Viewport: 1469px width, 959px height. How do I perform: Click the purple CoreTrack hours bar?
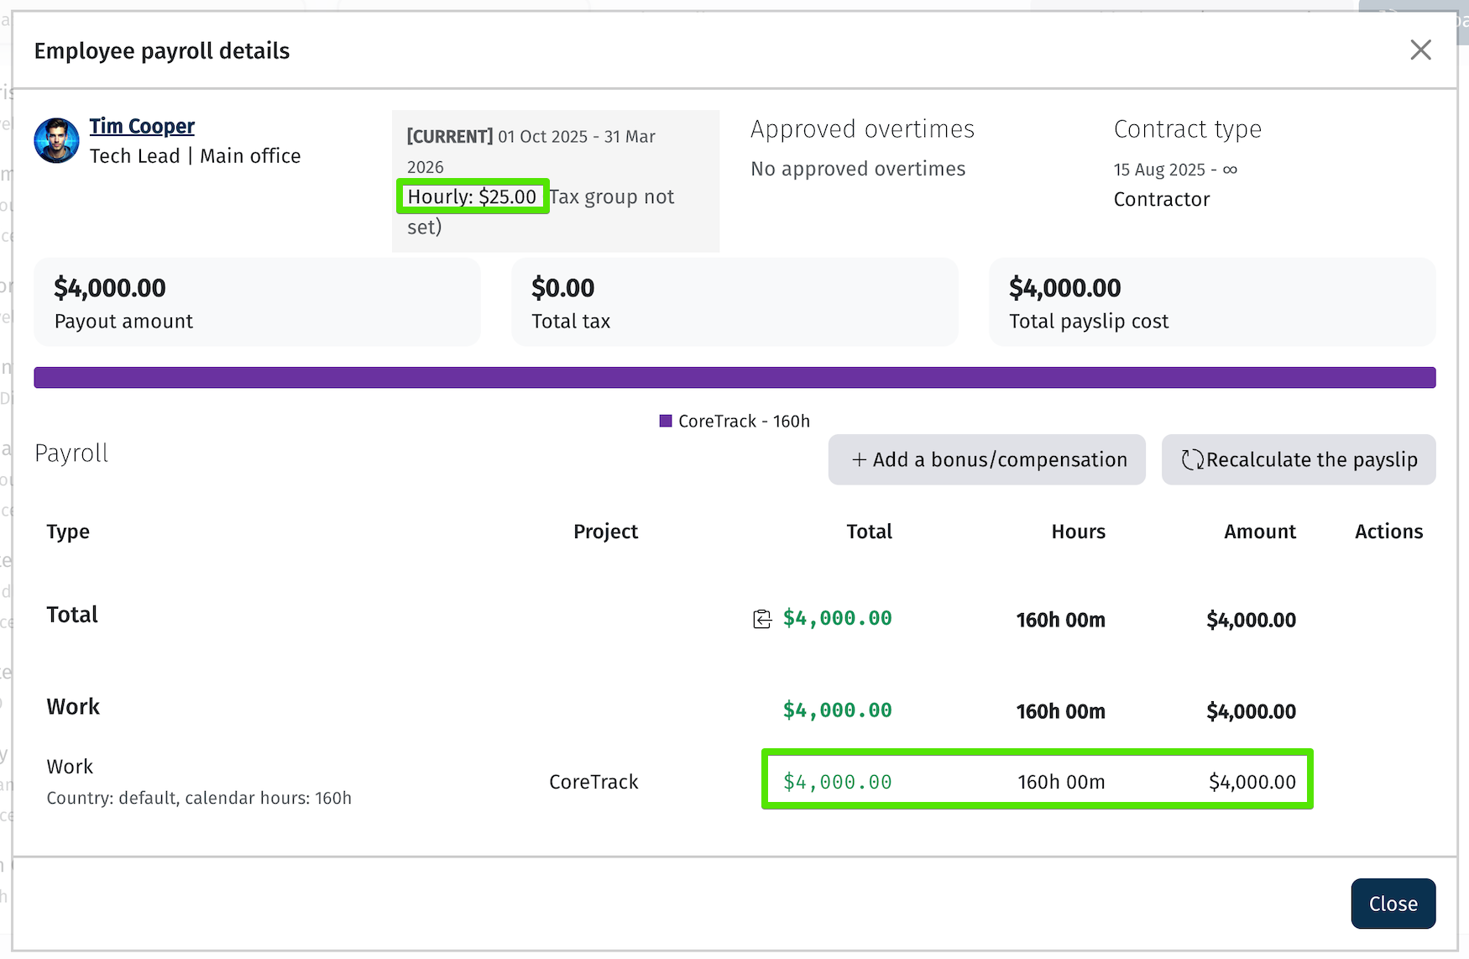click(x=734, y=378)
